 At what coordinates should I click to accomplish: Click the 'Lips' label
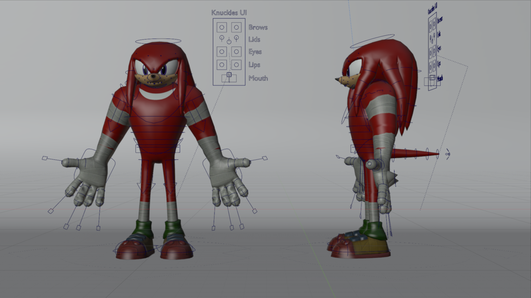254,64
